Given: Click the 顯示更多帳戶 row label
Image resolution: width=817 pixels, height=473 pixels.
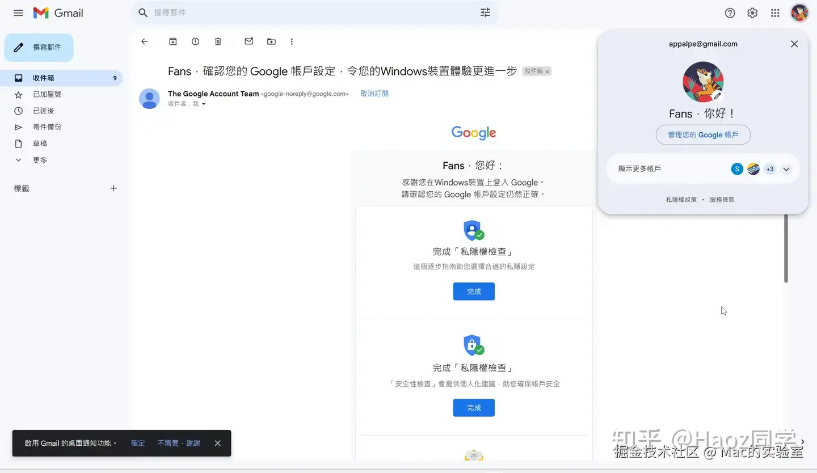Looking at the screenshot, I should tap(639, 169).
